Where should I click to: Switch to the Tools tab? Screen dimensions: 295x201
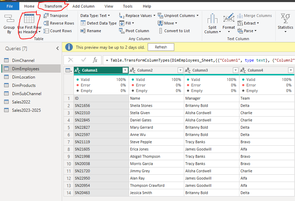pos(128,6)
